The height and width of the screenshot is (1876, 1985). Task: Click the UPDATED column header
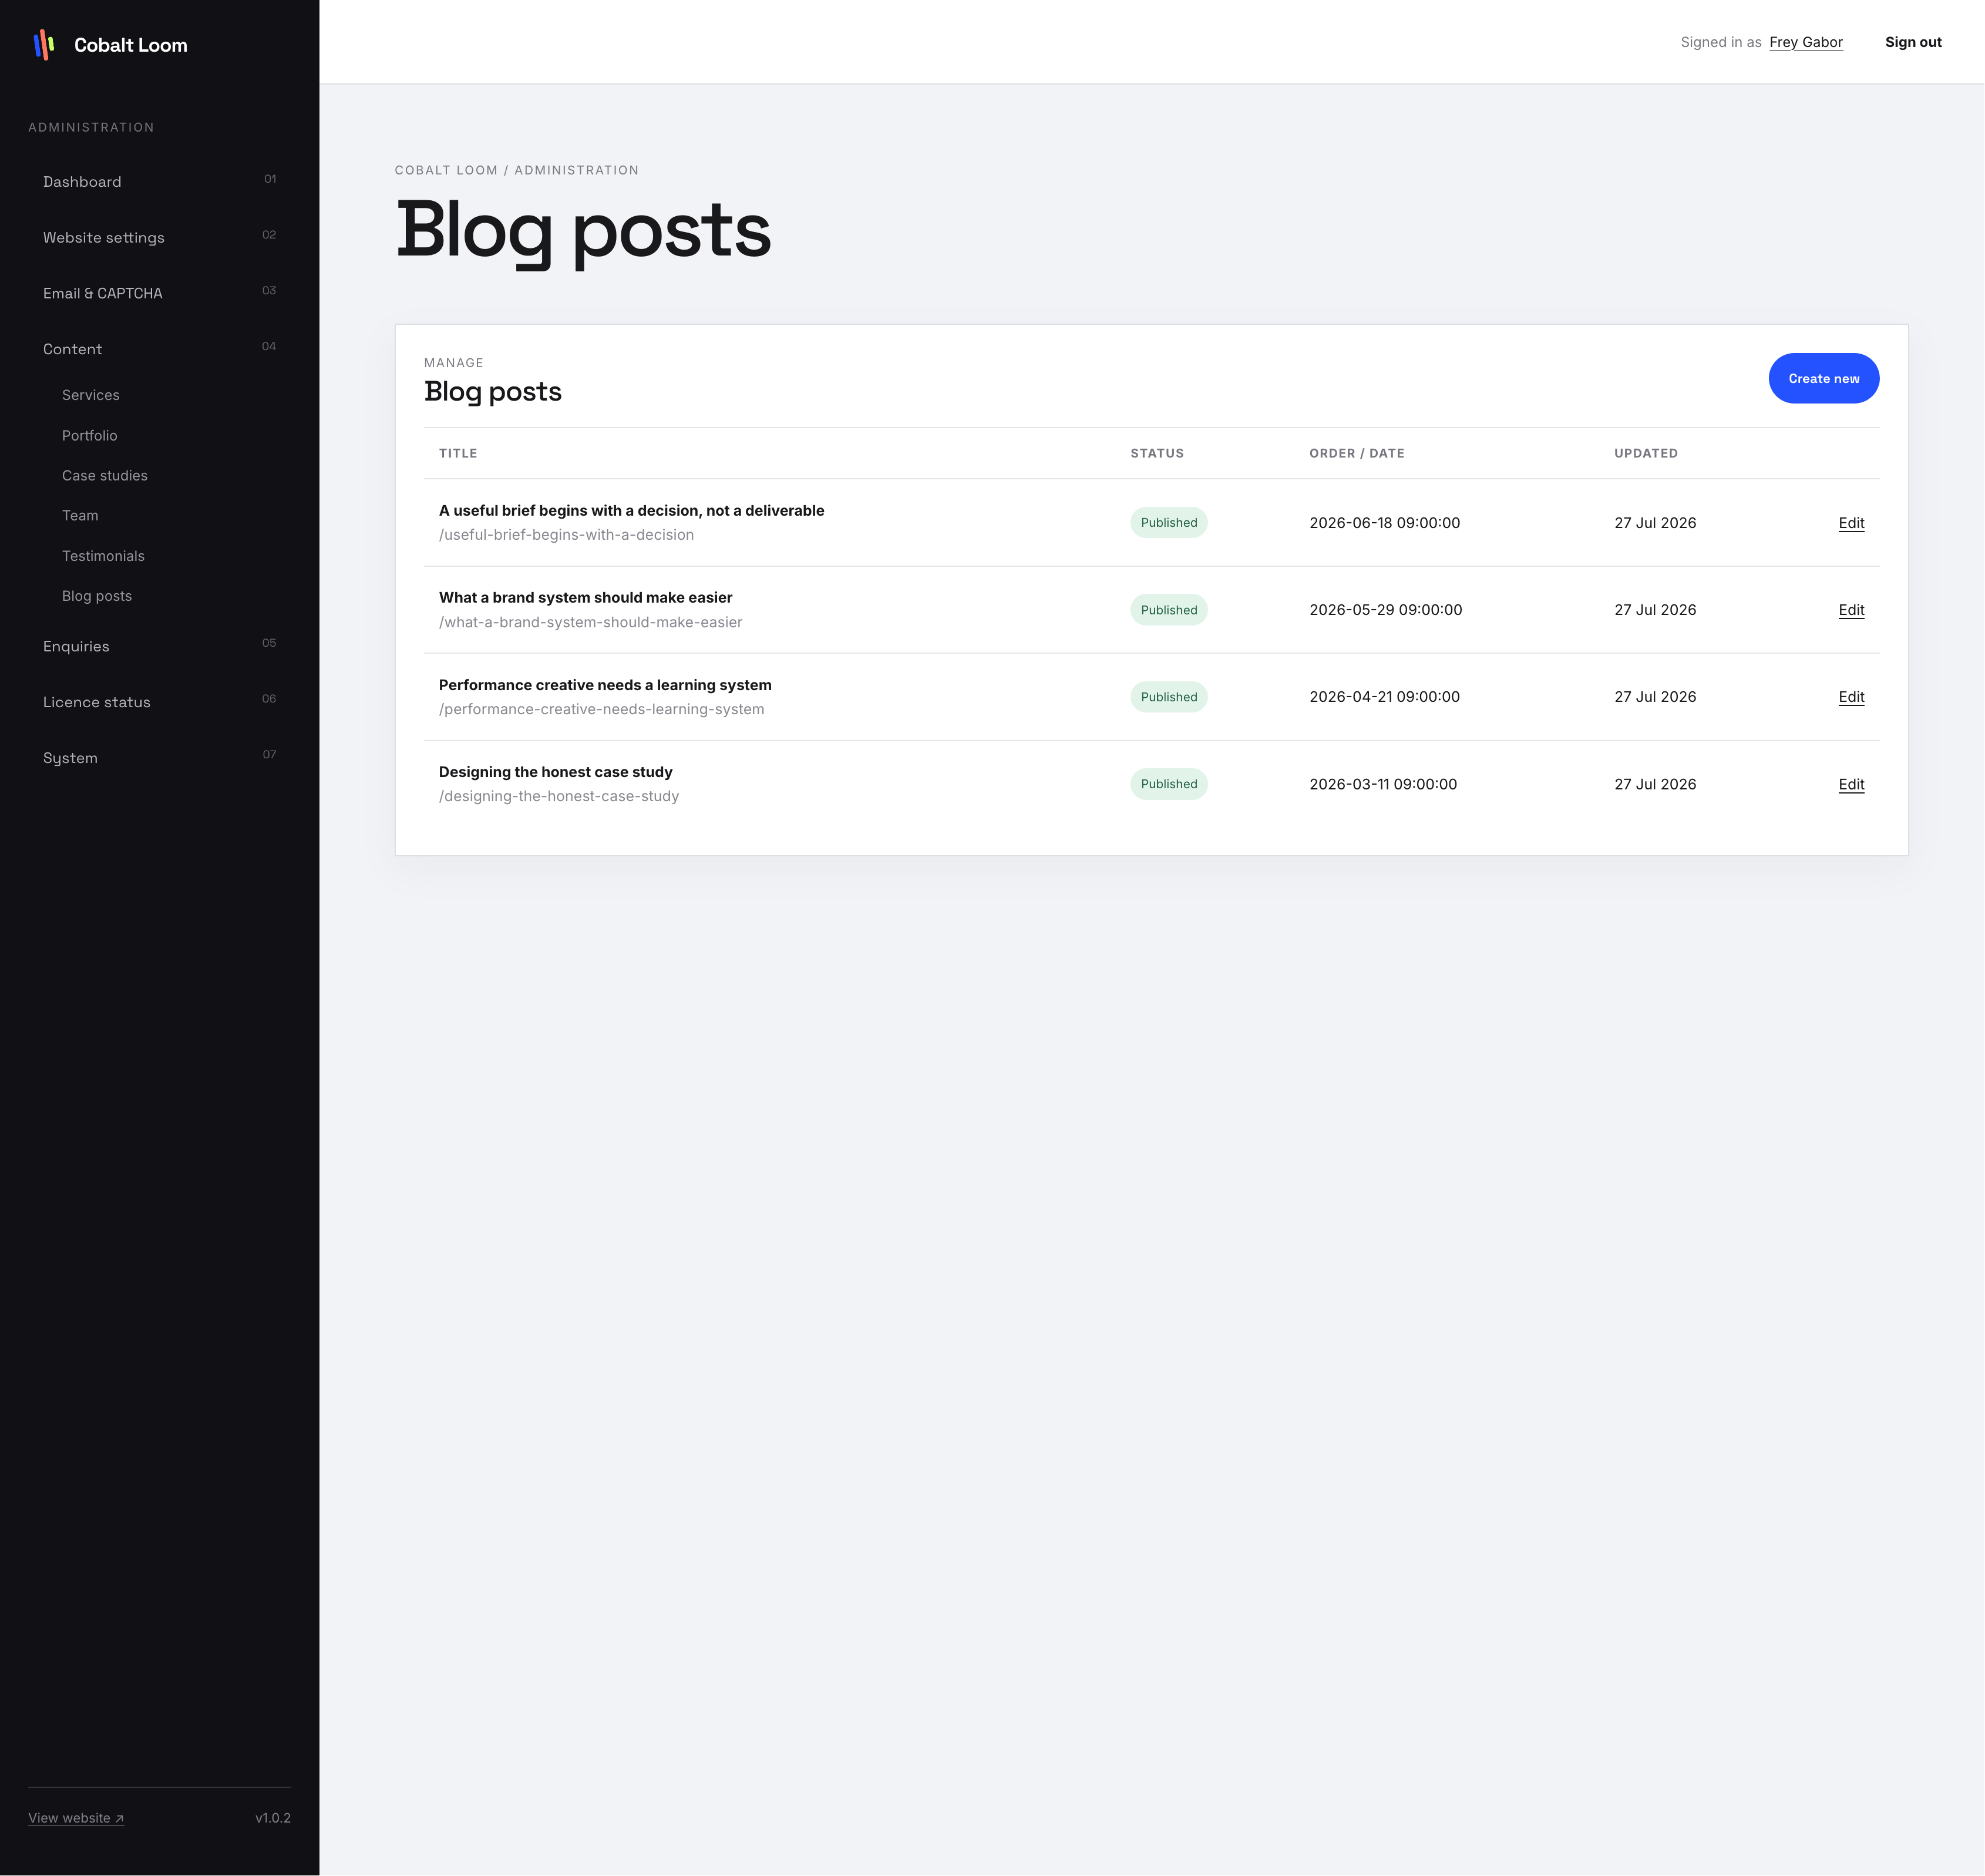click(x=1645, y=453)
